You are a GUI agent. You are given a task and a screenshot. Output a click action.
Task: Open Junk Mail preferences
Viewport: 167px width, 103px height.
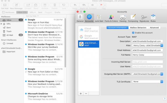(99, 18)
